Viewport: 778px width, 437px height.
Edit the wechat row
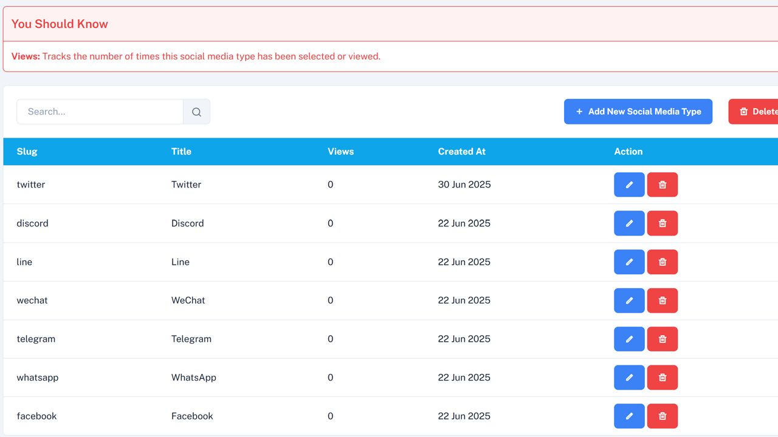(629, 300)
